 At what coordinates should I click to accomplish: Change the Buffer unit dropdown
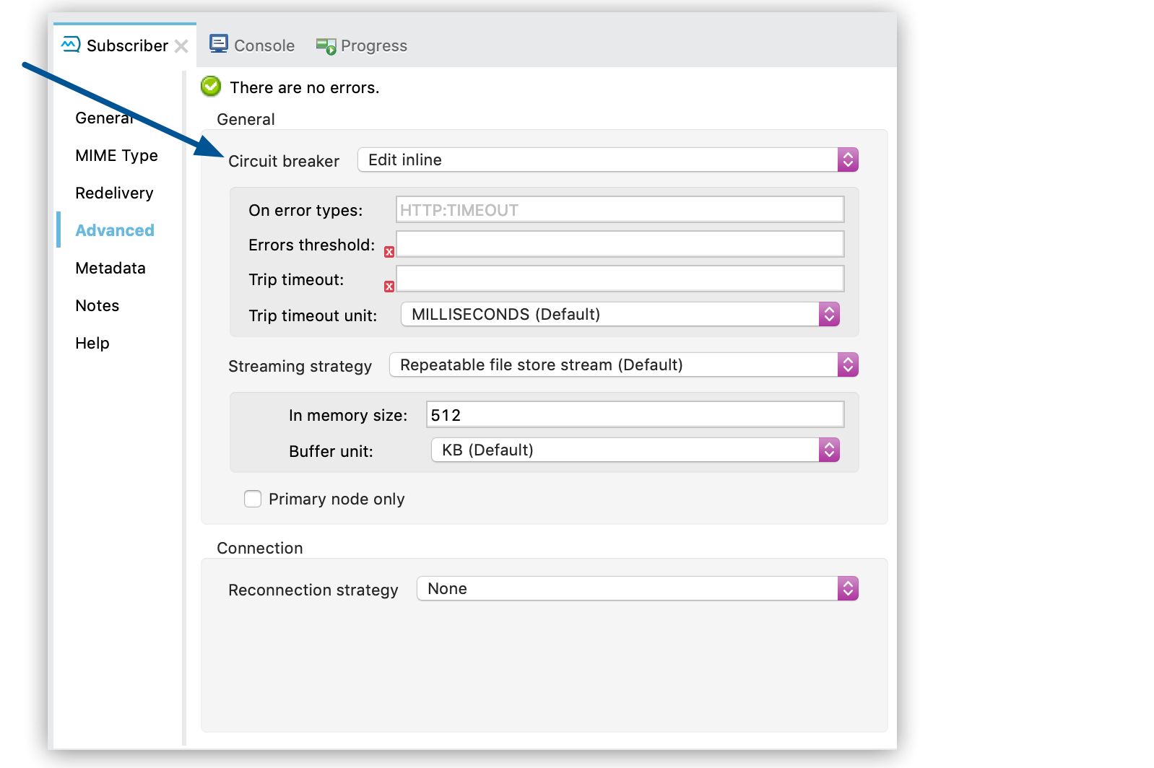click(635, 450)
